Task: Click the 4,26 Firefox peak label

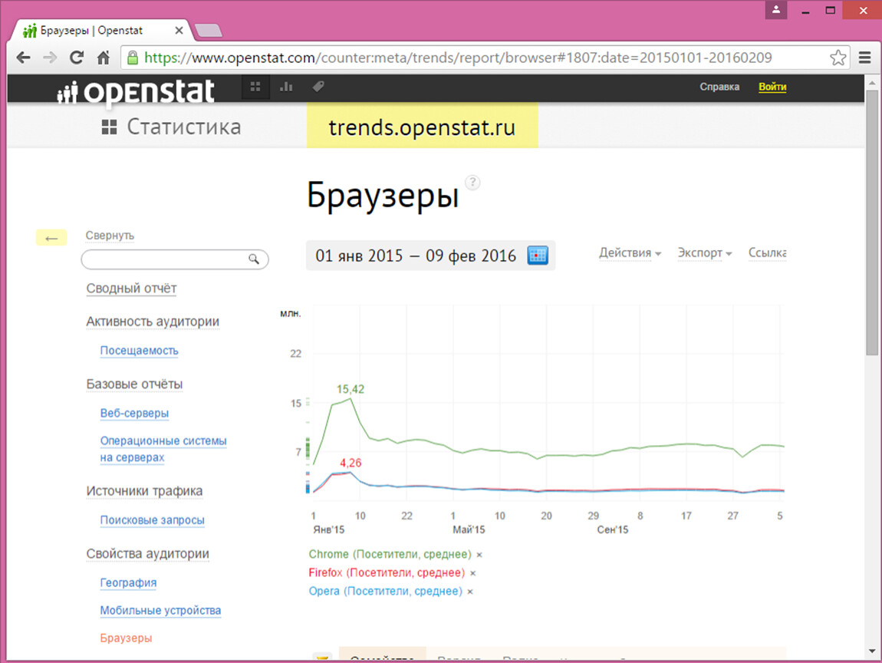Action: click(350, 463)
